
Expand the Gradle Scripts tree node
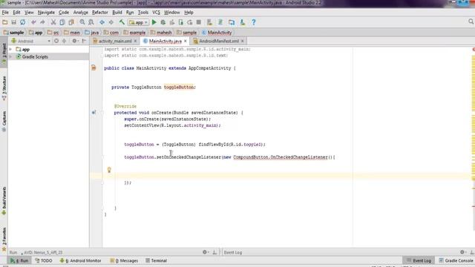click(10, 56)
